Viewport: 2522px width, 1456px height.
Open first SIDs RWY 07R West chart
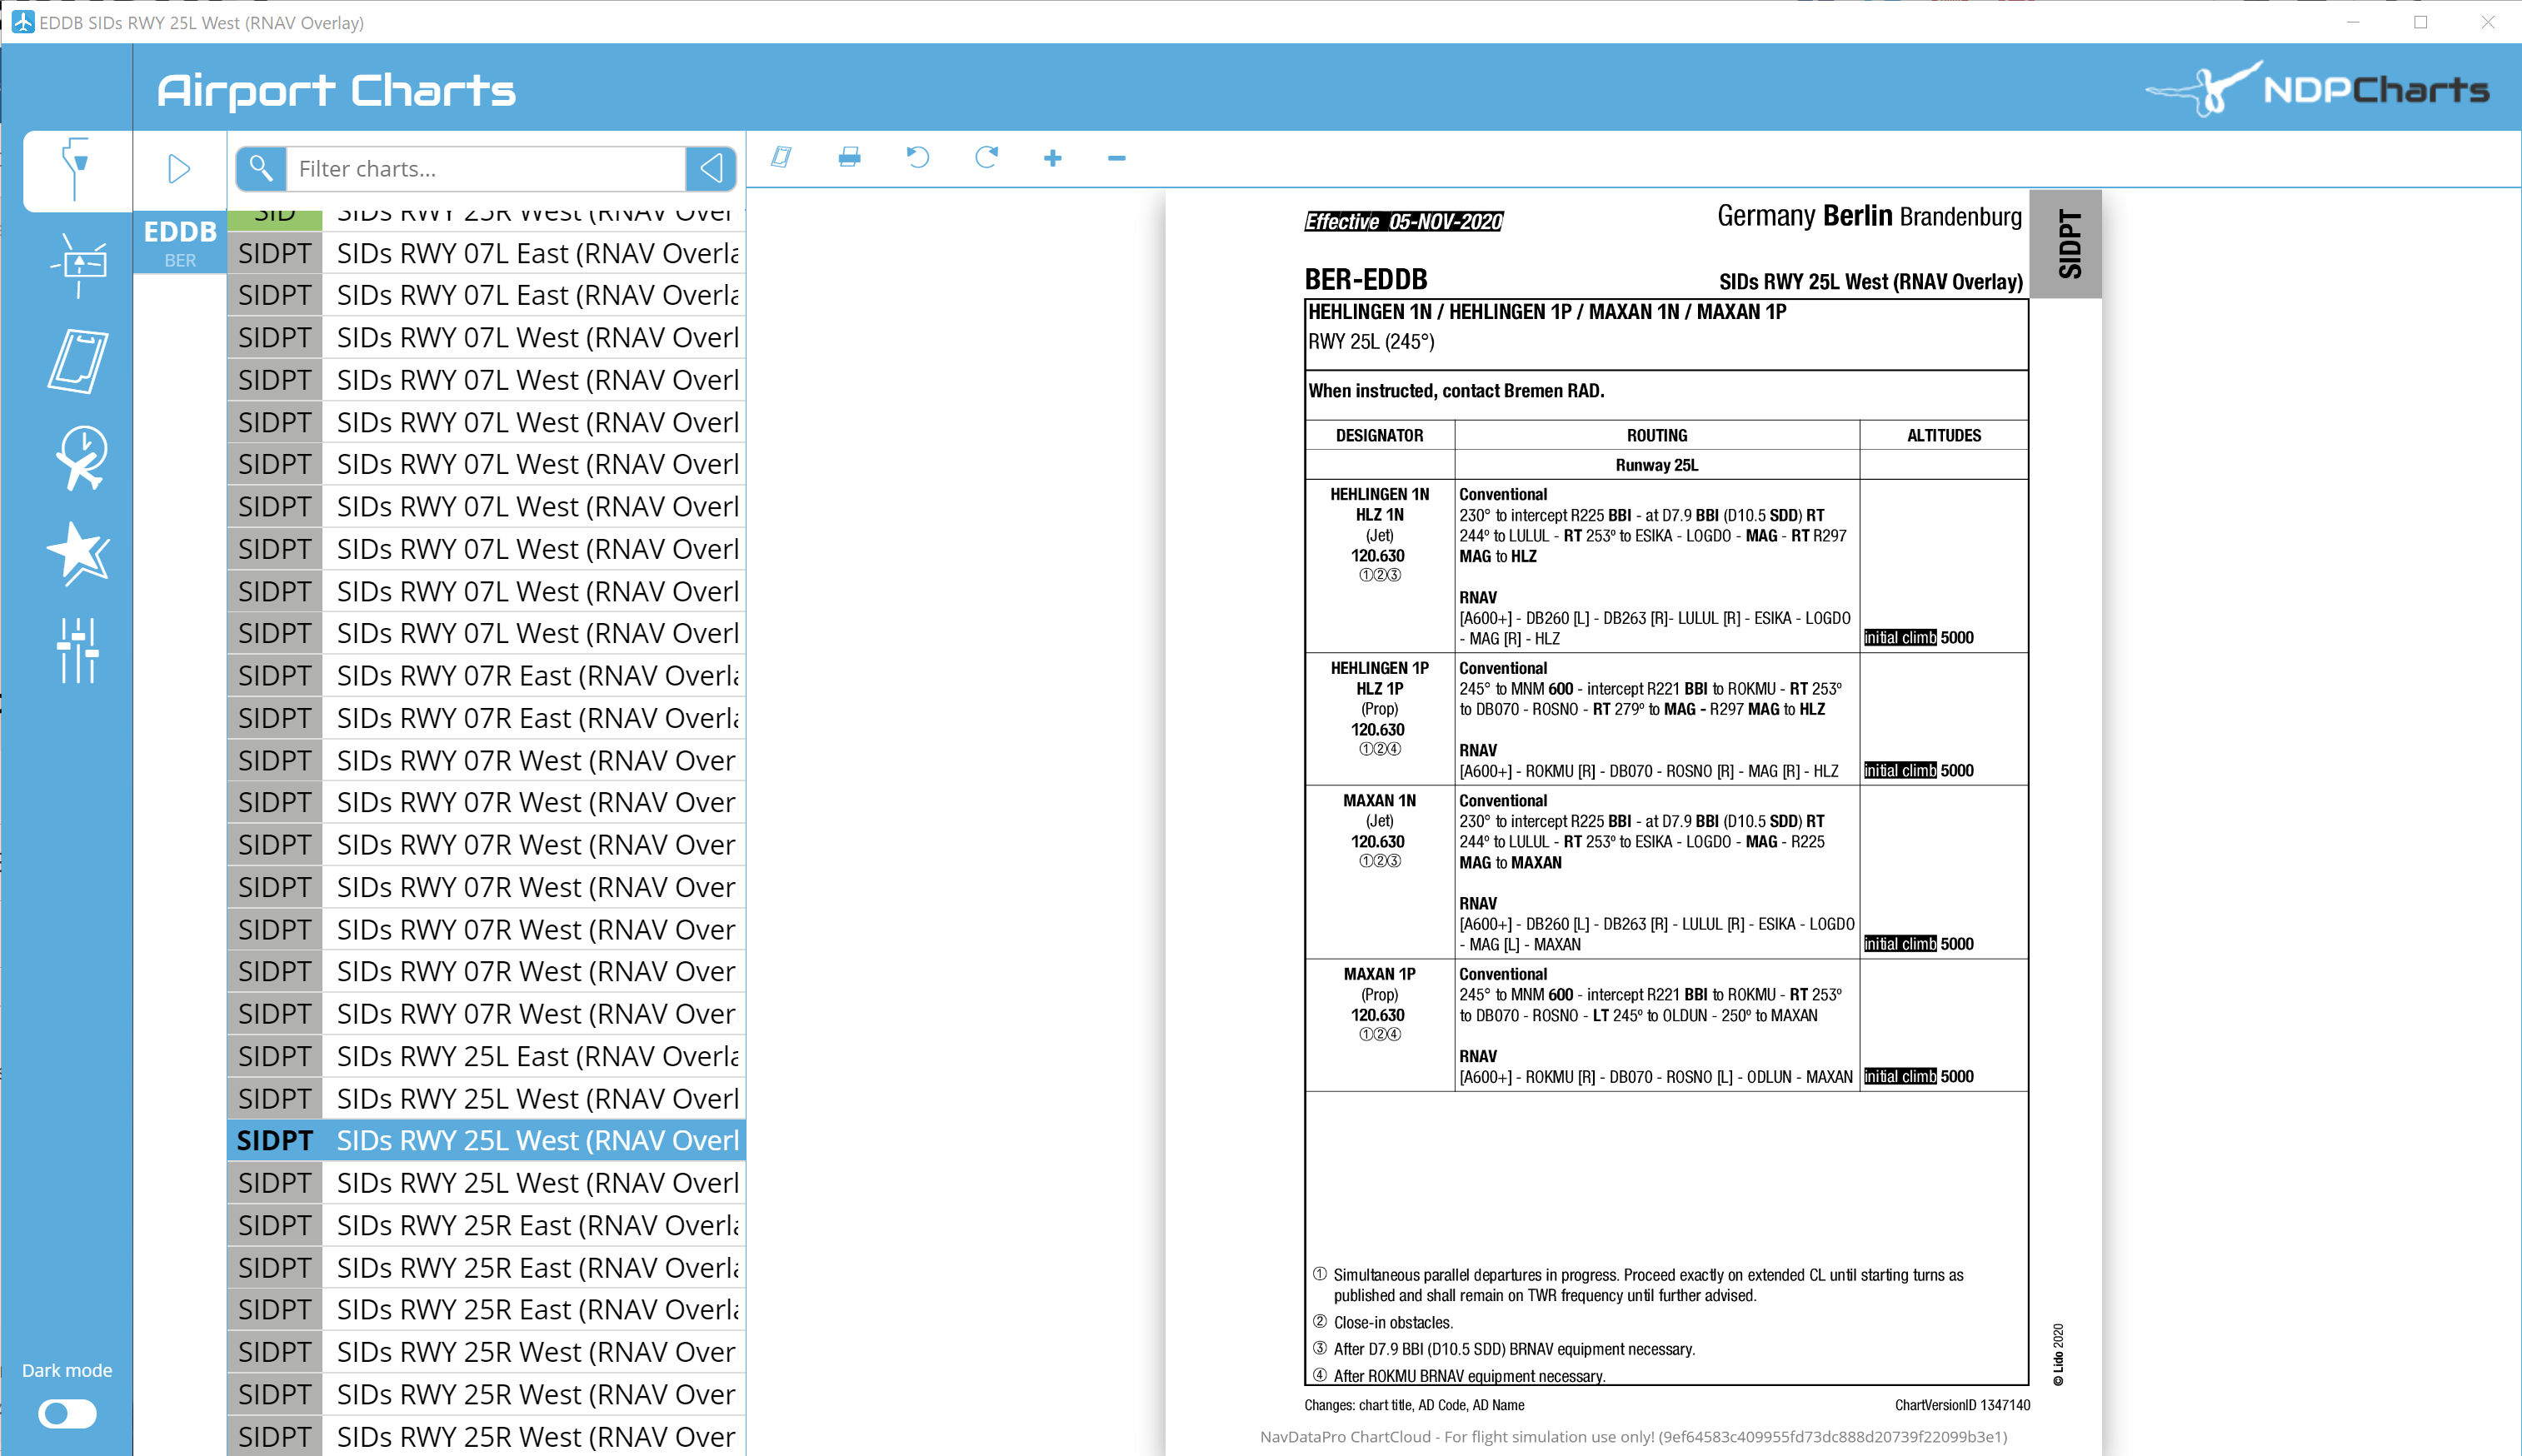coord(486,760)
